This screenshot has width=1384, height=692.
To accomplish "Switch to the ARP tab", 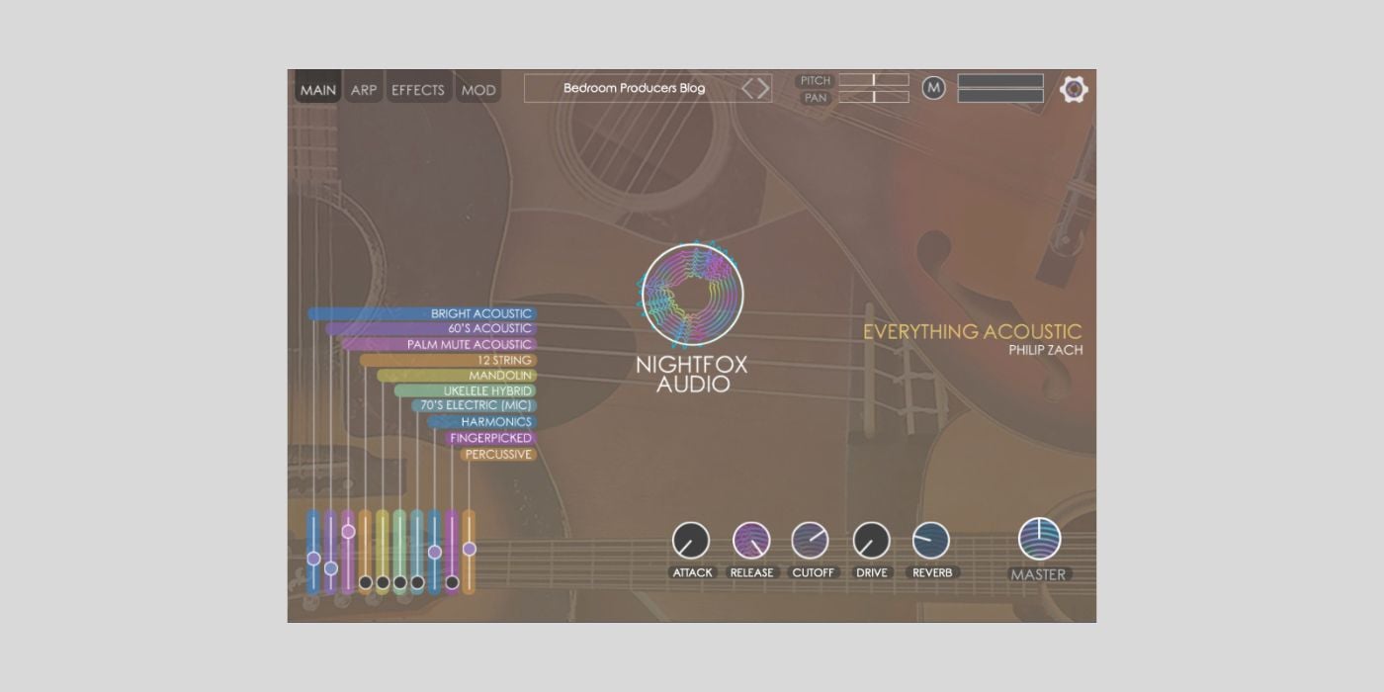I will tap(364, 90).
